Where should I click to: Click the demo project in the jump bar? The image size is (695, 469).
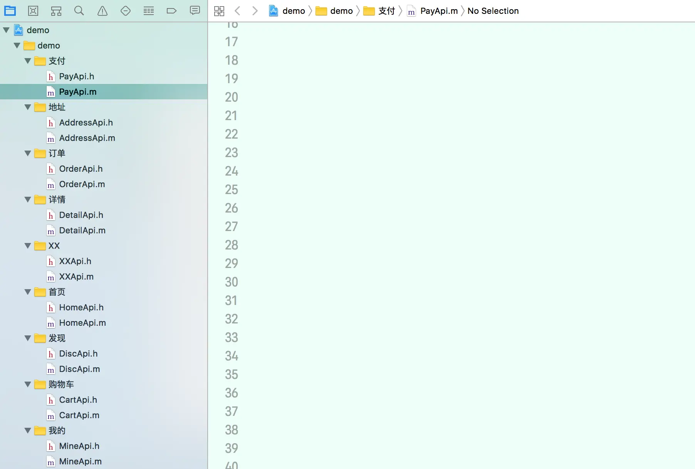coord(287,11)
